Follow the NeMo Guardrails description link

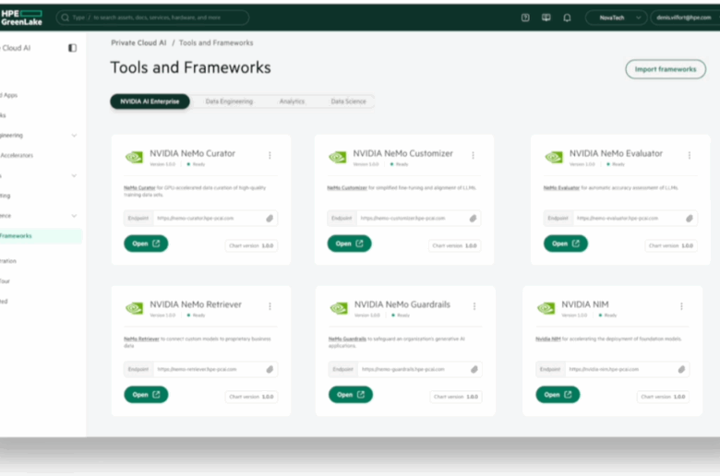click(347, 339)
